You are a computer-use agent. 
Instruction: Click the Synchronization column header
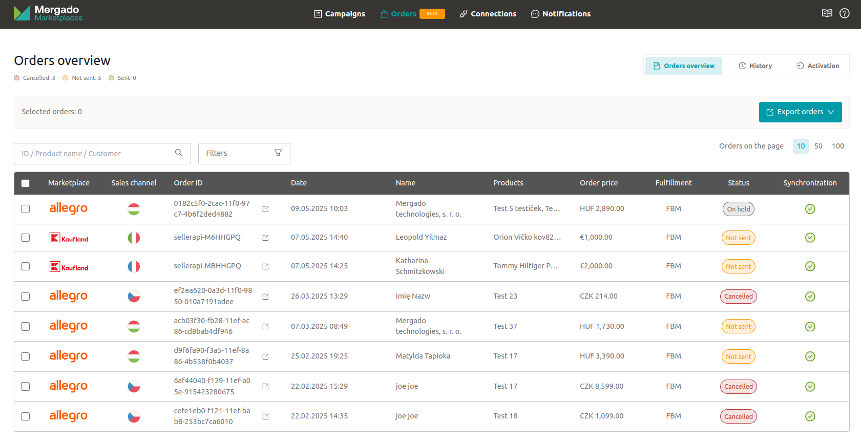click(810, 183)
